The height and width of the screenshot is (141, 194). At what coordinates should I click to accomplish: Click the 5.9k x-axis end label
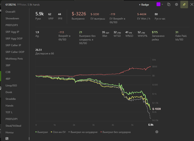[x=151, y=125]
